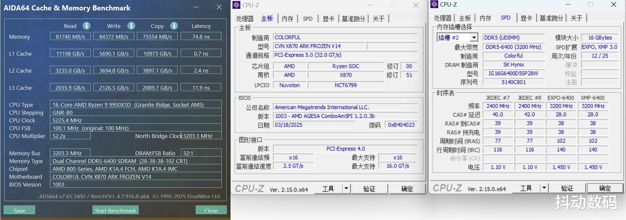This screenshot has height=220, width=626.
Task: Switch to 处理器 tab in the middle CPU-Z window
Action: [245, 19]
